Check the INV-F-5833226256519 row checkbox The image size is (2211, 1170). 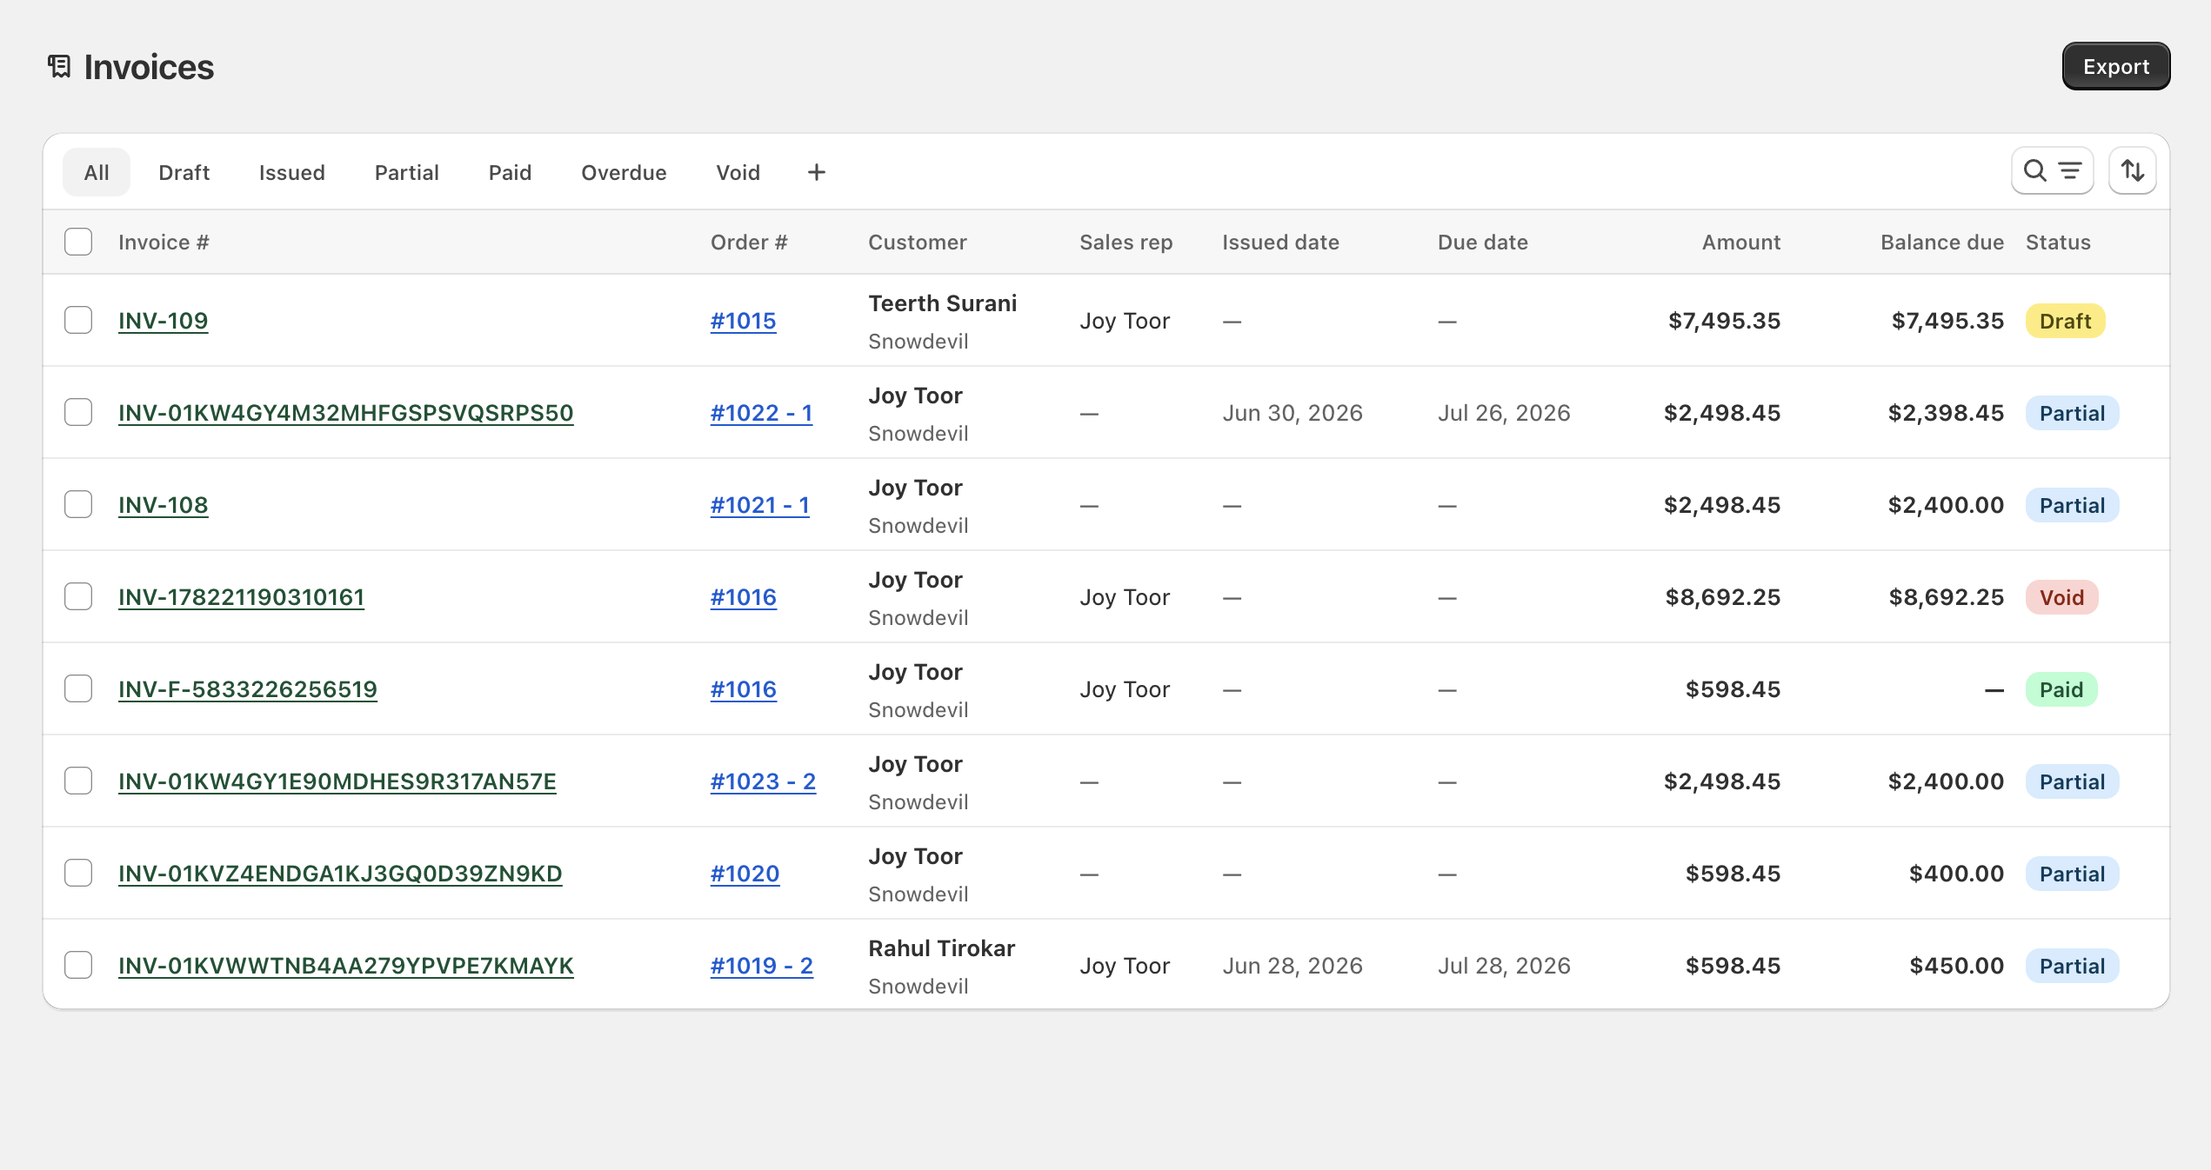[x=78, y=688]
